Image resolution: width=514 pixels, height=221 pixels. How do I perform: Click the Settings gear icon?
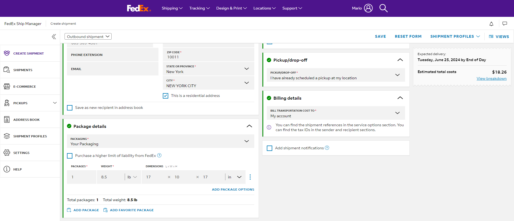[x=7, y=153]
